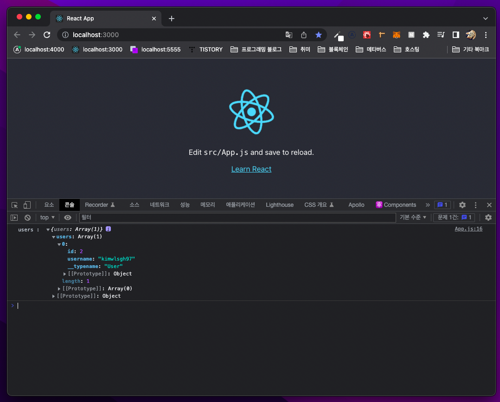Clear the console
500x402 pixels.
(28, 217)
